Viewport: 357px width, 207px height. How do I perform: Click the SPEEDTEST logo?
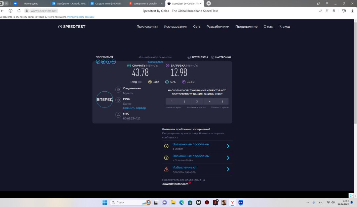point(72,27)
